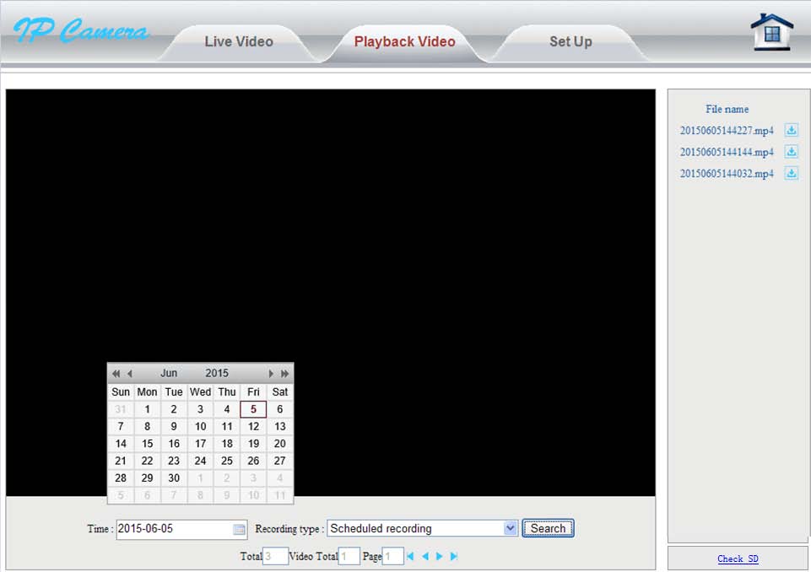Image resolution: width=811 pixels, height=572 pixels.
Task: Go to next year in calendar
Action: coord(284,374)
